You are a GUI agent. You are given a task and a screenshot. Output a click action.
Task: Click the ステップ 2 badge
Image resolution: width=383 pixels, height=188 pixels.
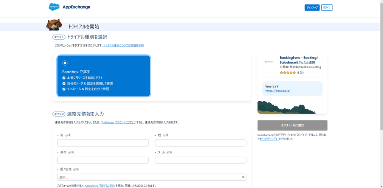[x=59, y=114]
